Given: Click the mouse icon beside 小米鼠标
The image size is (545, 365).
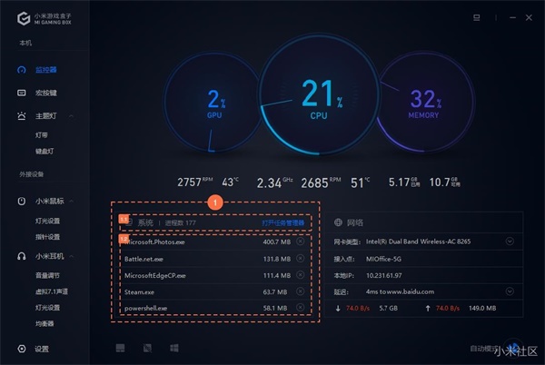Looking at the screenshot, I should pos(22,201).
